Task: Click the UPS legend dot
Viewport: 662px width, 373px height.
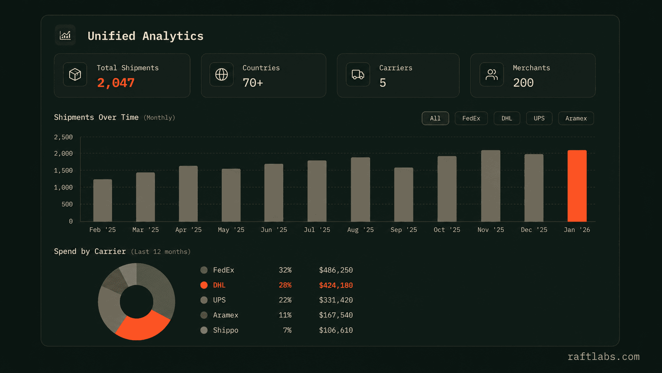Action: [x=204, y=300]
